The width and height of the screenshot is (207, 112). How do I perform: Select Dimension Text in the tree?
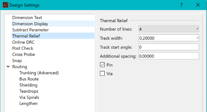pos(27,17)
